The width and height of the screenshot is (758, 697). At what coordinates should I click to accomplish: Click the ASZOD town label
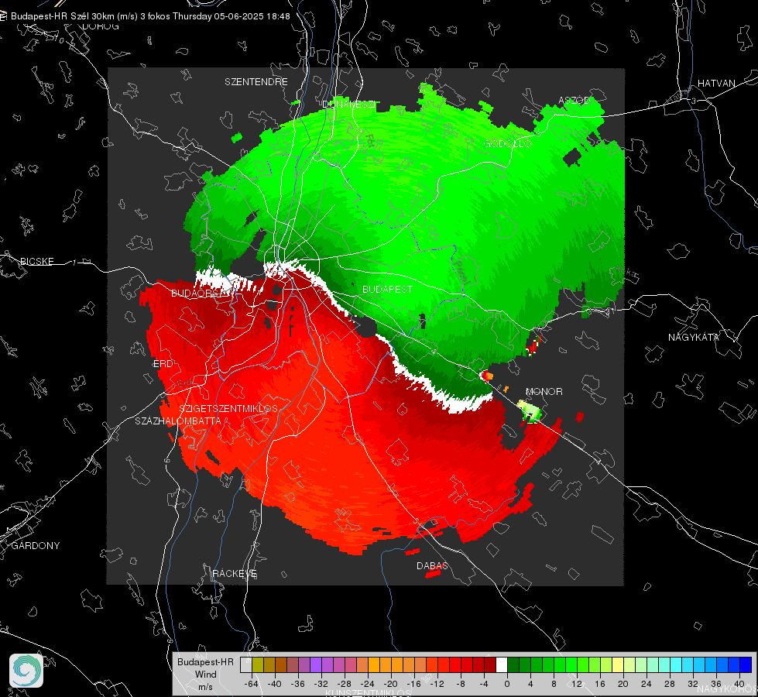tap(575, 101)
